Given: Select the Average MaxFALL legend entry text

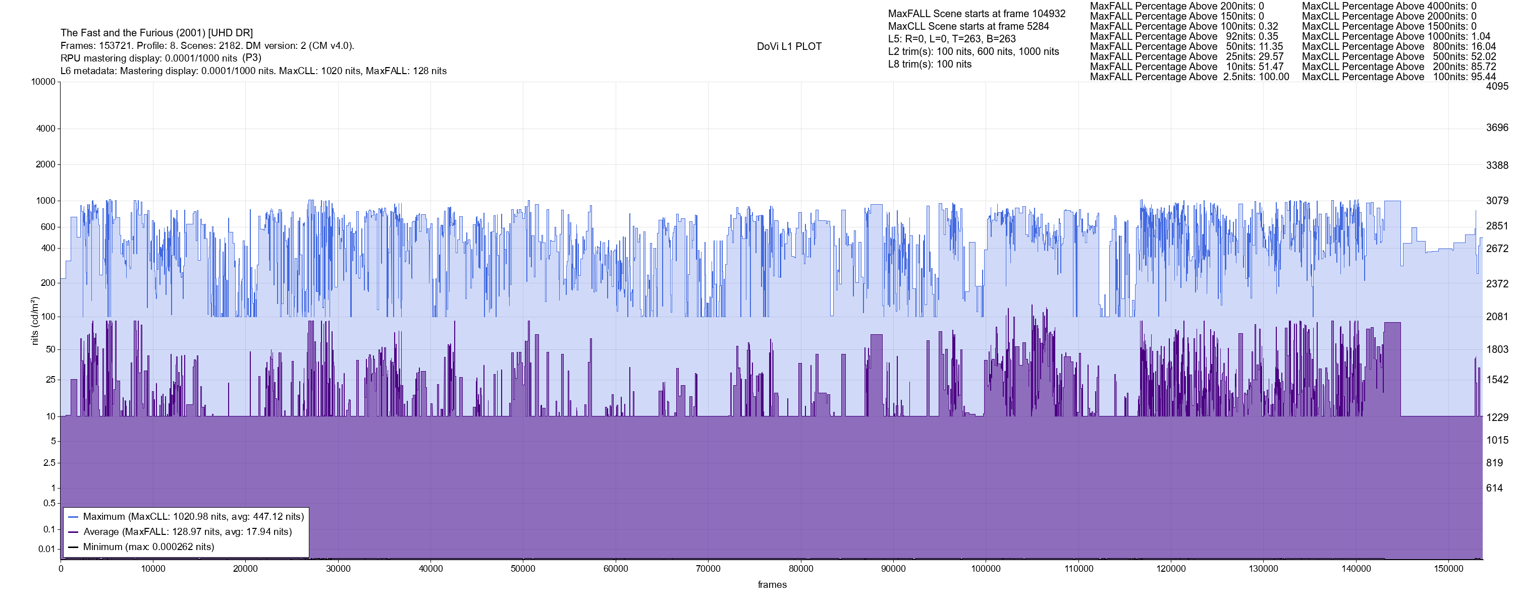Looking at the screenshot, I should (x=188, y=532).
